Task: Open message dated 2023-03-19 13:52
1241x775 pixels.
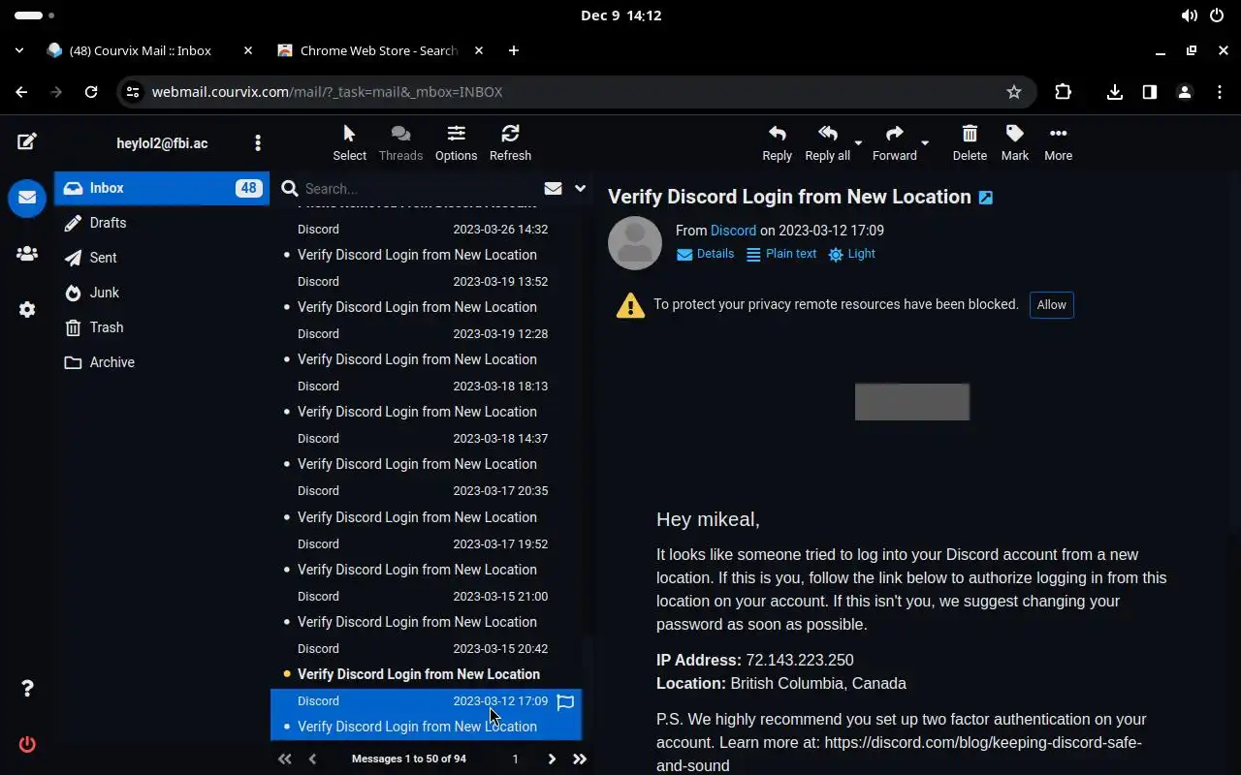Action: point(427,294)
